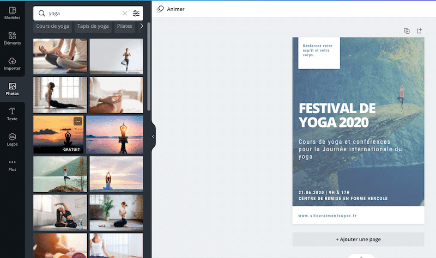Viewport: 436px width, 258px height.
Task: Show more suggestion chips with right arrow
Action: [142, 26]
